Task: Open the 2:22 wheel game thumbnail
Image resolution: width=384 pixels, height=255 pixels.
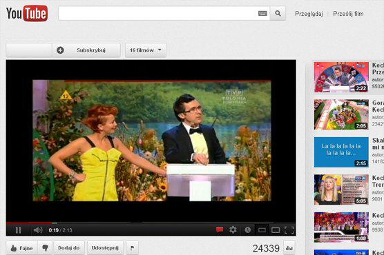Action: [x=341, y=77]
